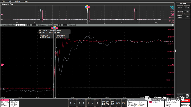Click the Measure button

coord(180,12)
